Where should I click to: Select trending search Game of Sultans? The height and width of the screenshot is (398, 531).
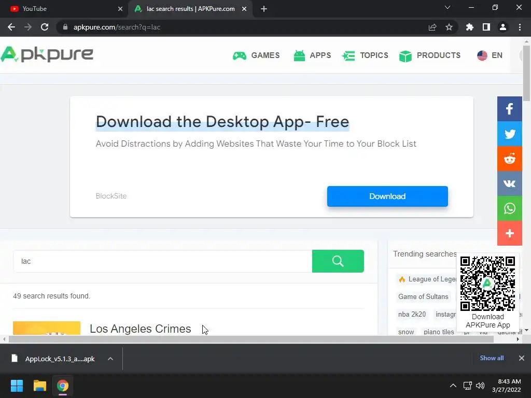pos(423,297)
